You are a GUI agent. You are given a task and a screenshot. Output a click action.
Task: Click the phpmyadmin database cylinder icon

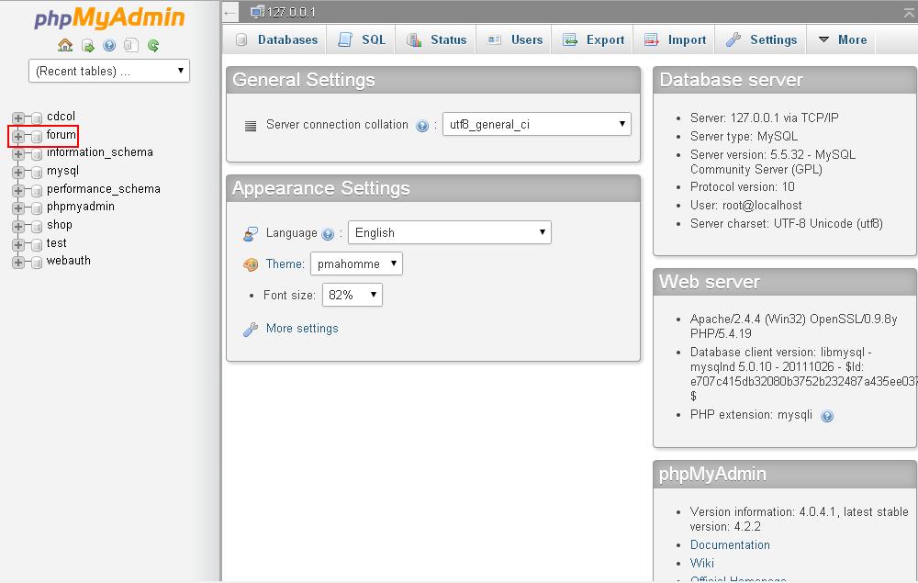[37, 208]
